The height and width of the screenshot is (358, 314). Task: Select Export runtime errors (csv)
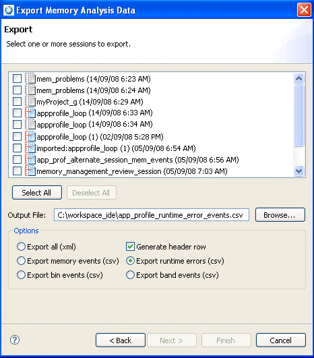(130, 261)
